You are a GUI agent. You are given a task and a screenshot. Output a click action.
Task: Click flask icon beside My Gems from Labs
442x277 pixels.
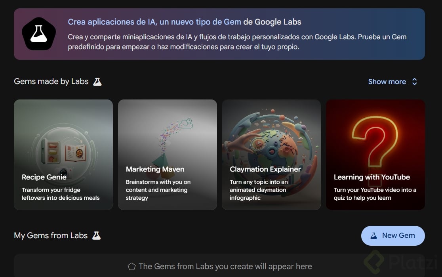point(96,235)
